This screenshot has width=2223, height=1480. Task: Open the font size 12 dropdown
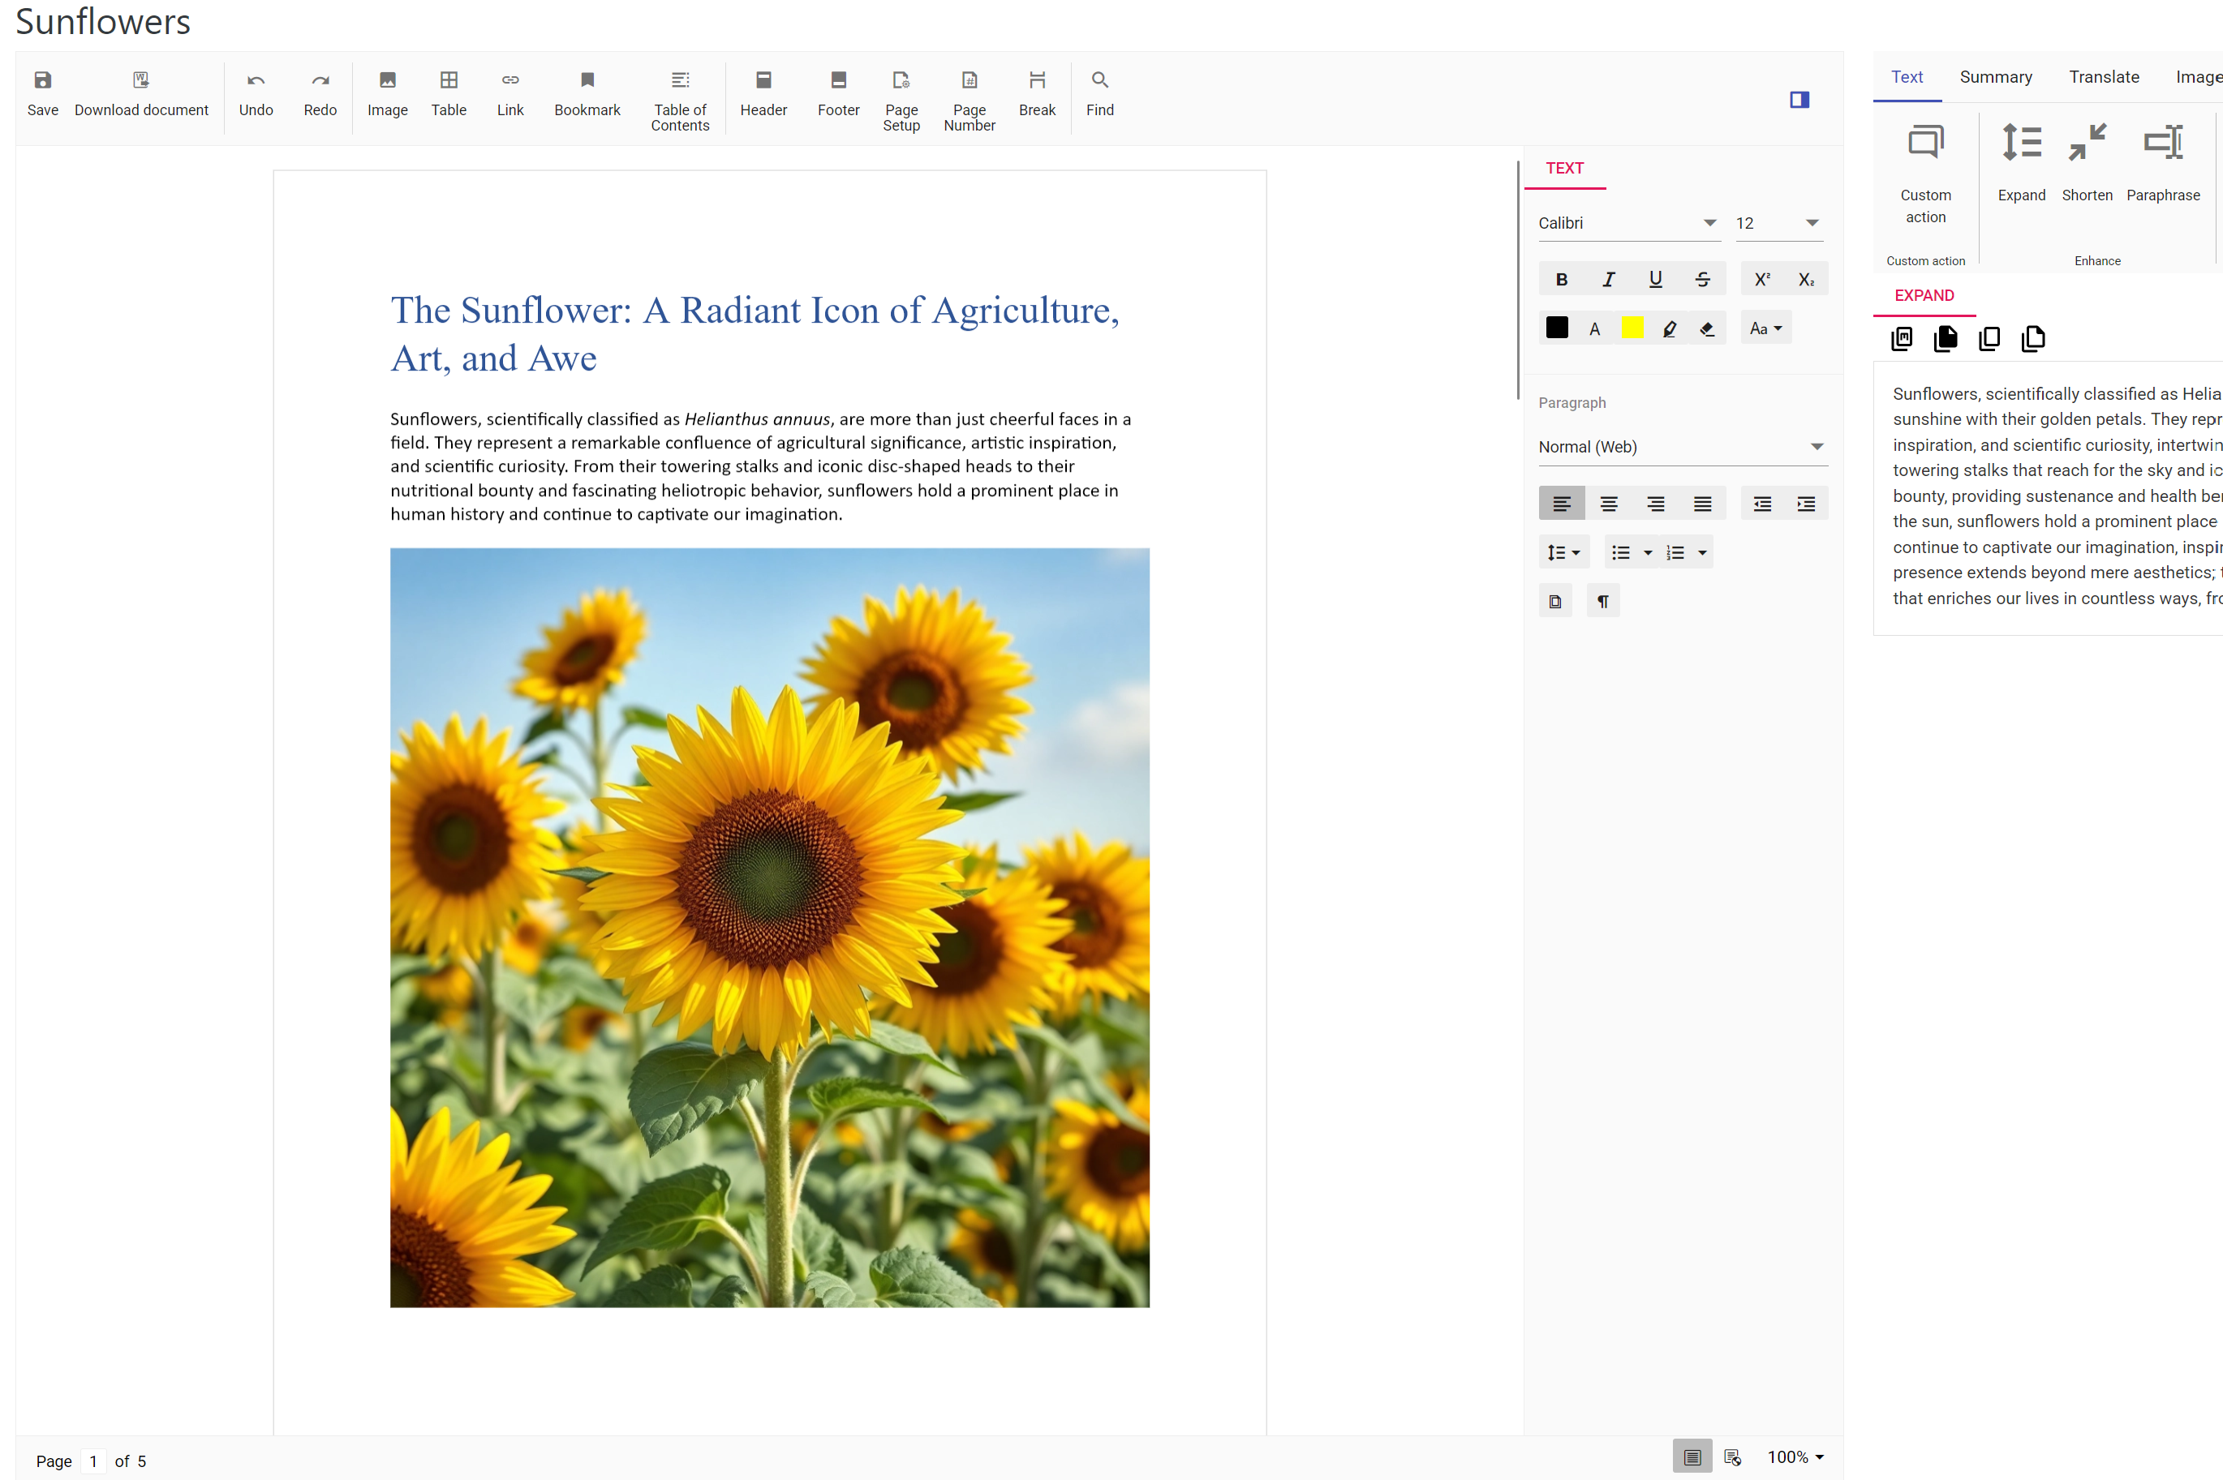[1778, 223]
